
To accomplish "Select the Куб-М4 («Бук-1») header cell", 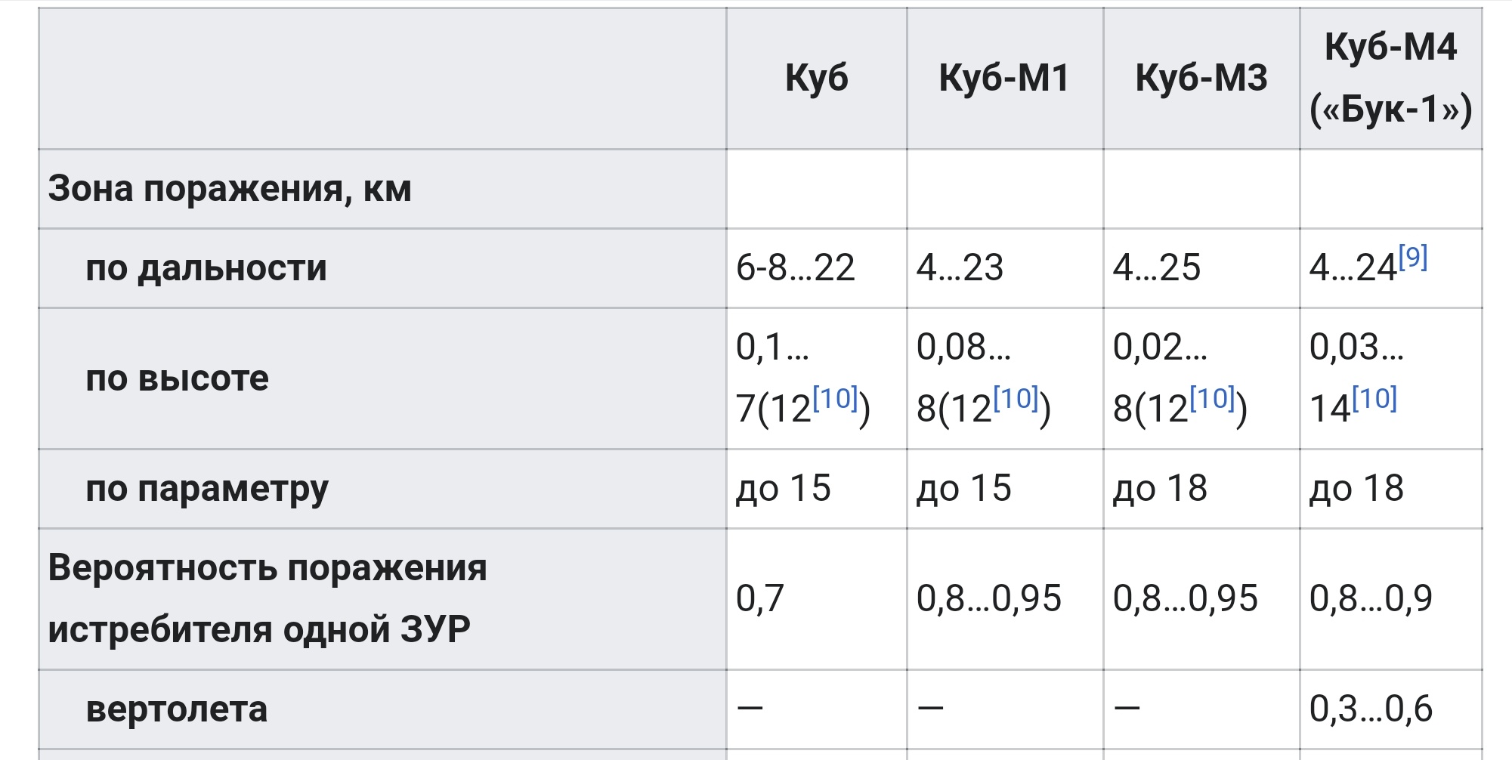I will point(1390,78).
